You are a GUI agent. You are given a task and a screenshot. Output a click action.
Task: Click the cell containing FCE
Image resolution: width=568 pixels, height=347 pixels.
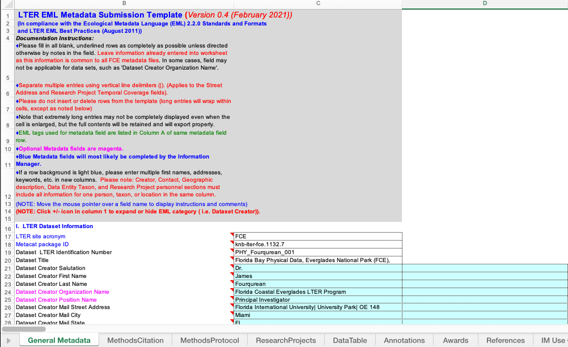coord(318,236)
